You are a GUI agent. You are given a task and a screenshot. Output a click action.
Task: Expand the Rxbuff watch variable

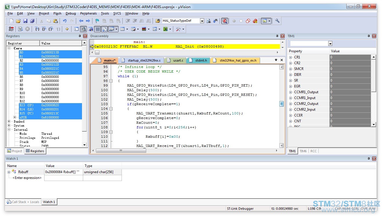(9, 172)
